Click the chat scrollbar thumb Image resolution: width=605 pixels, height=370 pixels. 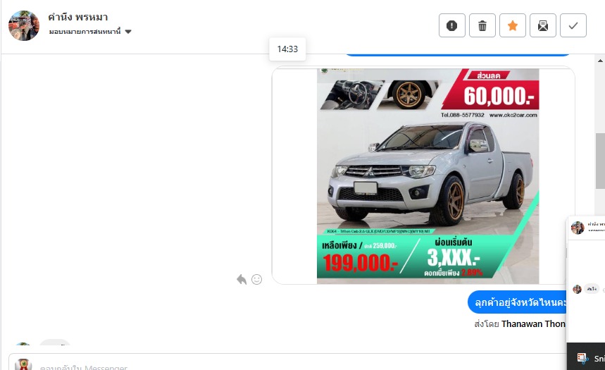(600, 161)
